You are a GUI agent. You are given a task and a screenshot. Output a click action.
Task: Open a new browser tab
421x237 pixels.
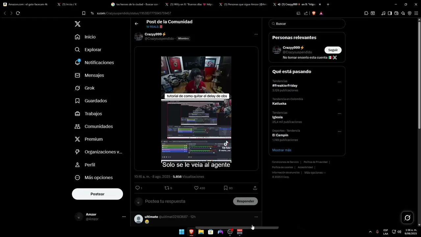pos(328,4)
